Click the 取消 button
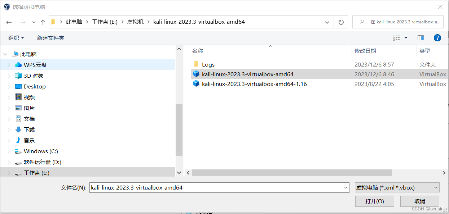 coord(419,201)
